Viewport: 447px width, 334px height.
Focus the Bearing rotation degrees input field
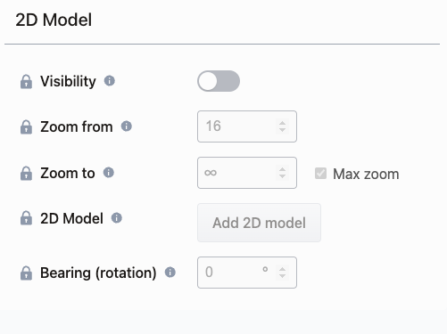[x=247, y=273]
